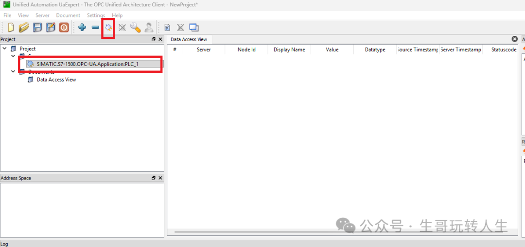Sort by the Value column header
Viewport: 525px width, 247px height.
332,49
